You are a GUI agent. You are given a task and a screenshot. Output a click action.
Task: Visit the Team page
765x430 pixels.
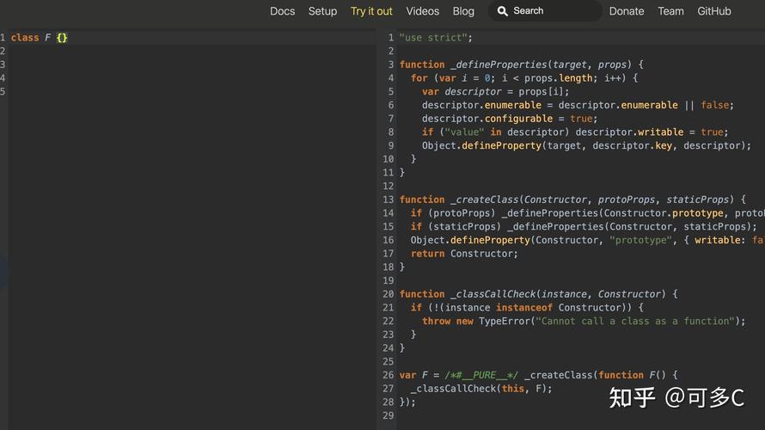[x=670, y=11]
